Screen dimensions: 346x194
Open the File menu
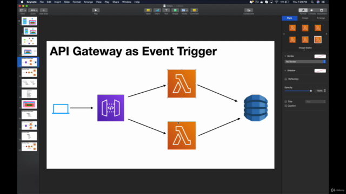click(x=42, y=2)
